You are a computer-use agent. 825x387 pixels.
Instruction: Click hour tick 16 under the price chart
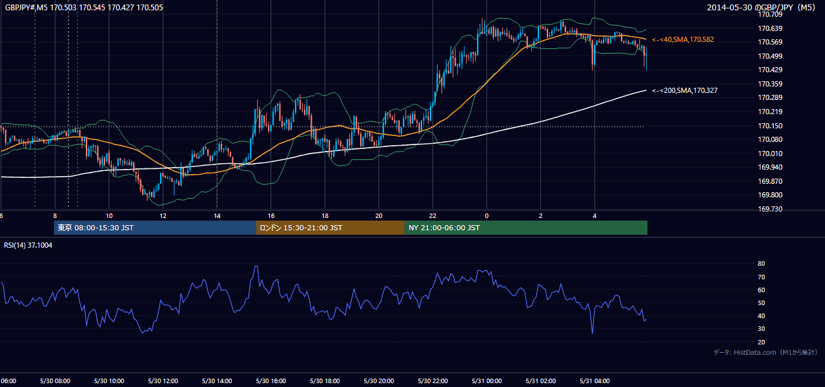pos(271,216)
